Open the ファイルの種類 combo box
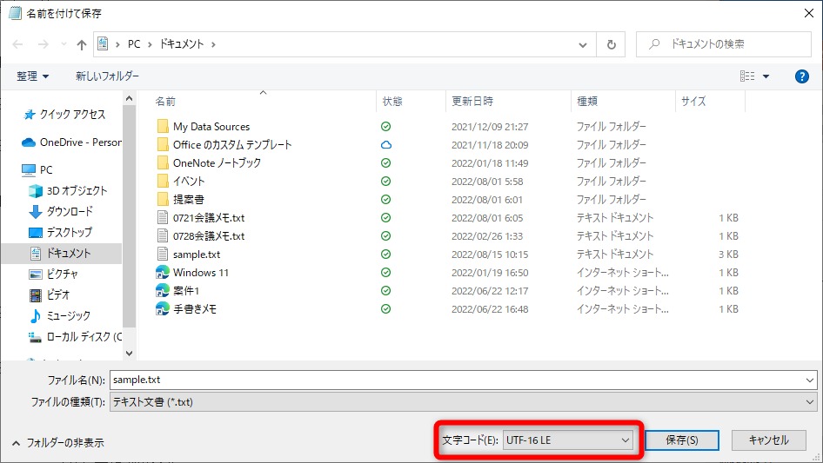Image resolution: width=823 pixels, height=463 pixels. click(x=463, y=402)
